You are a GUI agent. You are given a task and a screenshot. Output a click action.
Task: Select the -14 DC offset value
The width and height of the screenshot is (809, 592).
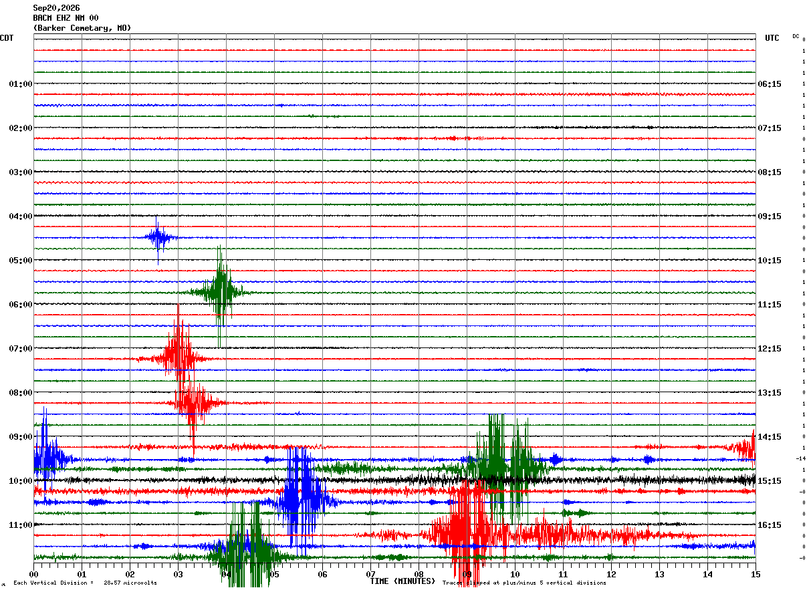click(x=800, y=458)
